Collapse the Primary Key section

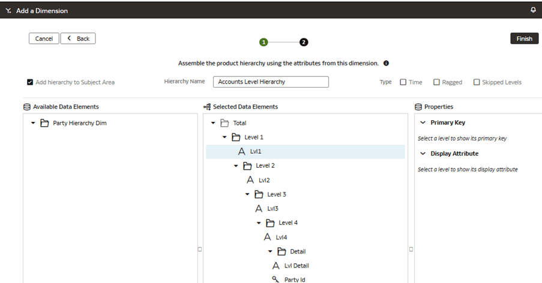(x=423, y=123)
